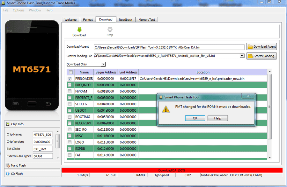
Task: Click the Stop icon in toolbar
Action: click(x=110, y=29)
